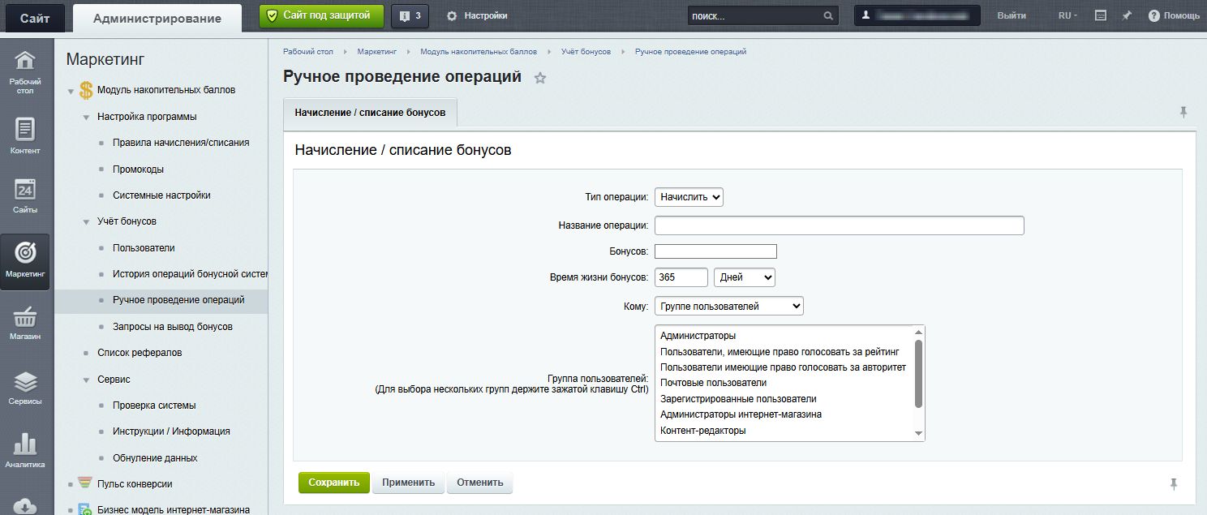Screen dimensions: 1207x515
Task: Click the user profile icon
Action: coord(866,15)
